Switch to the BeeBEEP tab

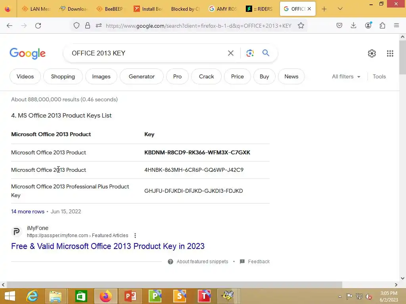pyautogui.click(x=111, y=9)
